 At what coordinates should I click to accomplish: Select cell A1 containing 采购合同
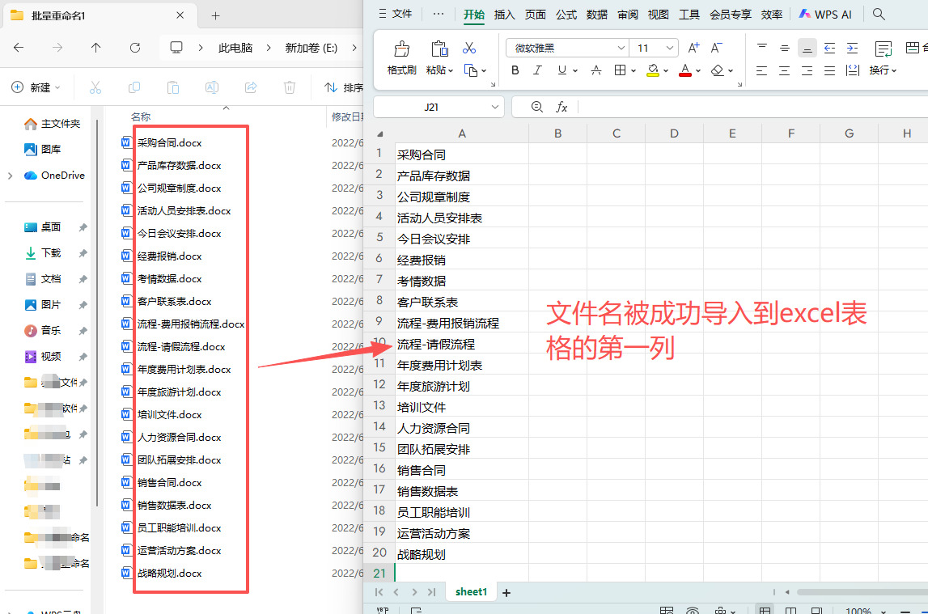click(x=462, y=155)
